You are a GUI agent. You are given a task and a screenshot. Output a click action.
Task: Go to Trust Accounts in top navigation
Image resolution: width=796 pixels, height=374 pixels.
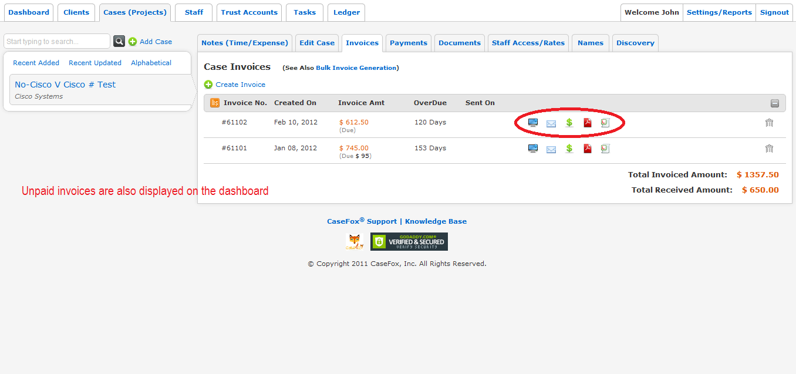point(249,12)
